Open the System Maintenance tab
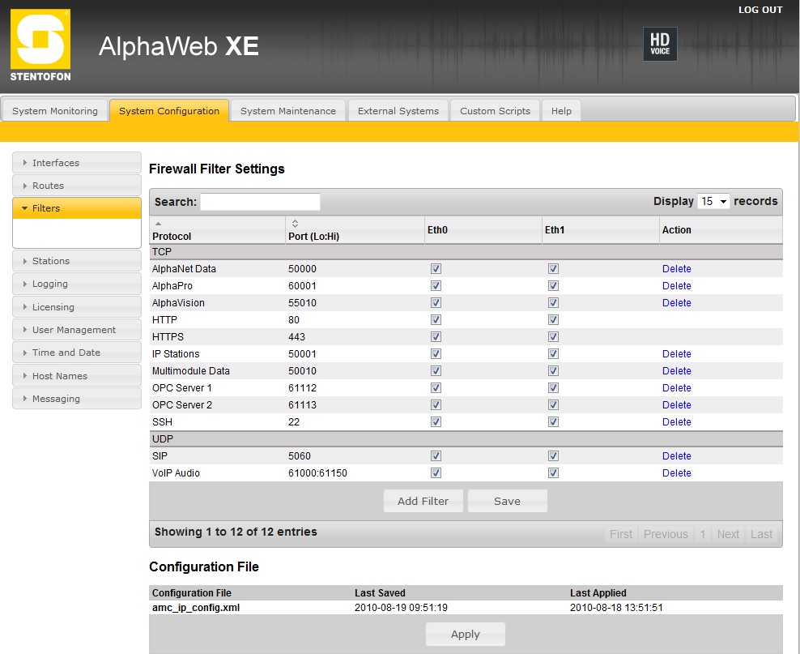This screenshot has width=800, height=654. pos(287,111)
